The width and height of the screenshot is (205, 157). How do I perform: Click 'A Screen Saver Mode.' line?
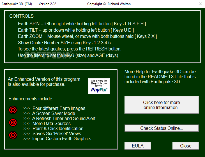point(49,113)
